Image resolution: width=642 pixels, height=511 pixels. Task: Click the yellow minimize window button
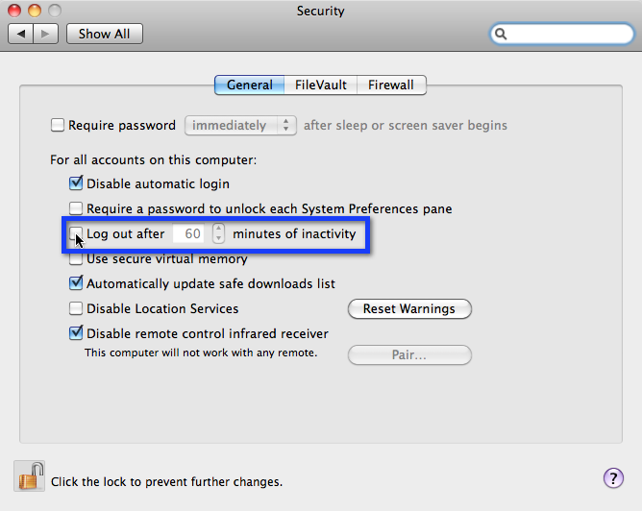click(35, 11)
